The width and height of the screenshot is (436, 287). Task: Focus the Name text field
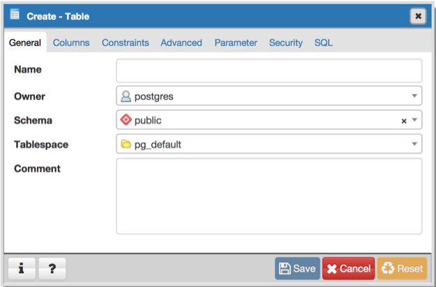point(269,71)
